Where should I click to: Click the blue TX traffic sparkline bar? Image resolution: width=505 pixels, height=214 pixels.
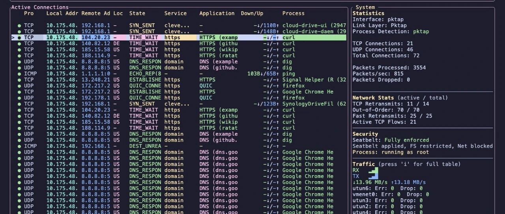373,176
